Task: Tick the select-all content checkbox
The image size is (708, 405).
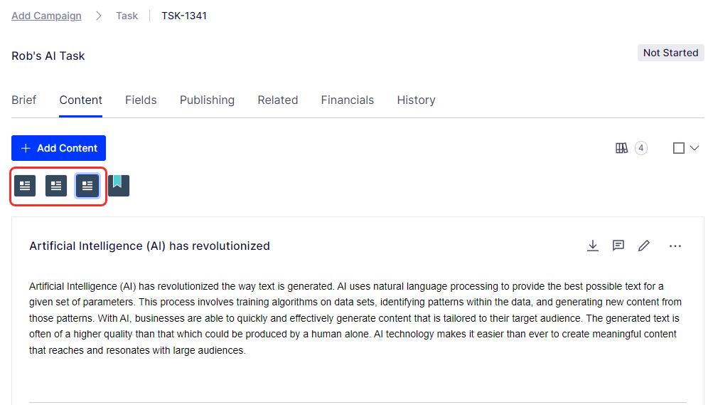Action: 679,148
